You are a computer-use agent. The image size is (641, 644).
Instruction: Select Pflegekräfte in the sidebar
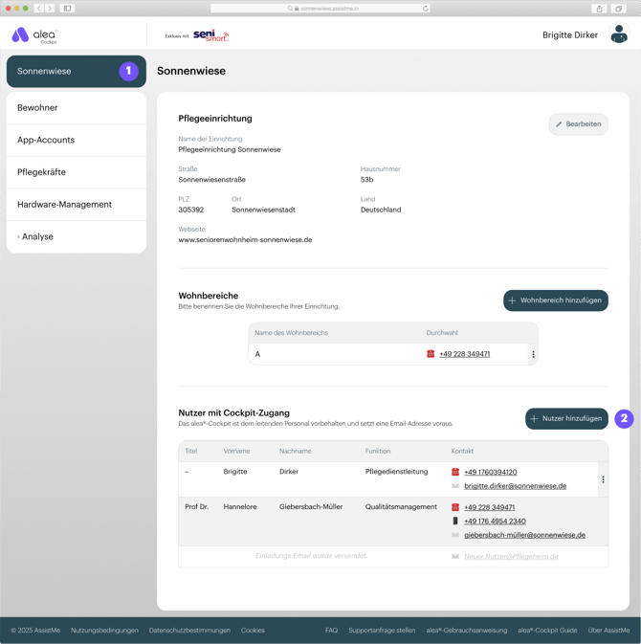[x=41, y=172]
